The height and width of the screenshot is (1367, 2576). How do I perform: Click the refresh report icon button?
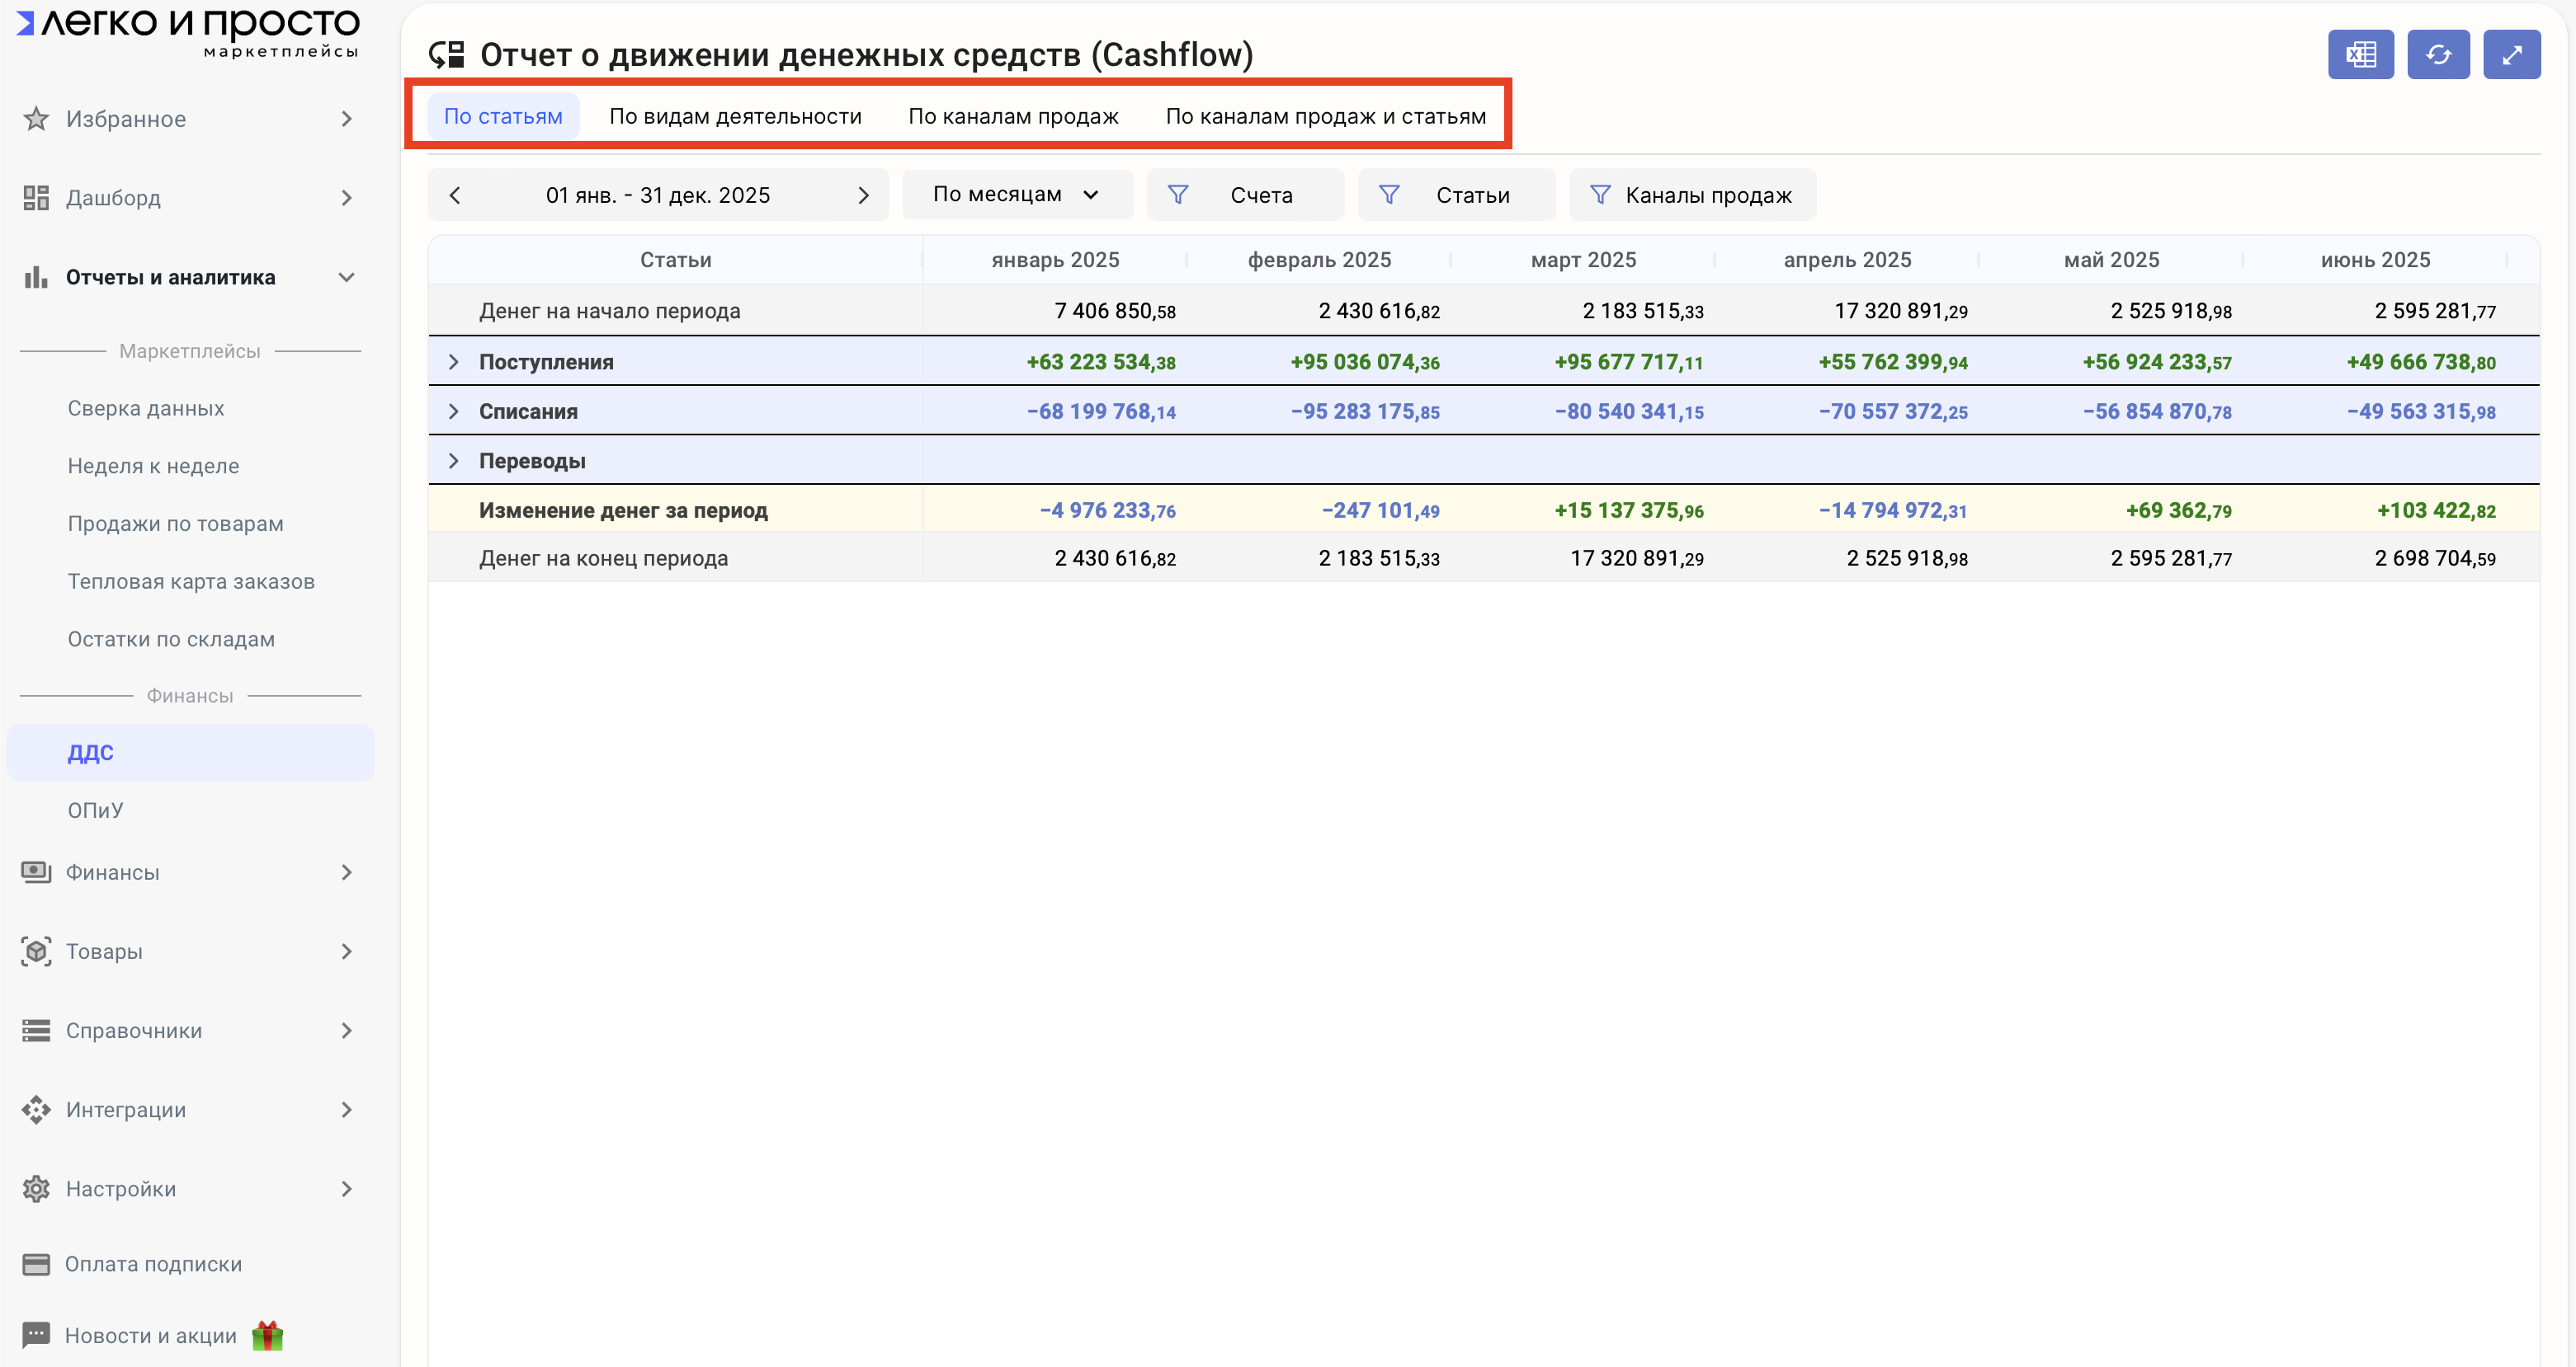[x=2438, y=55]
